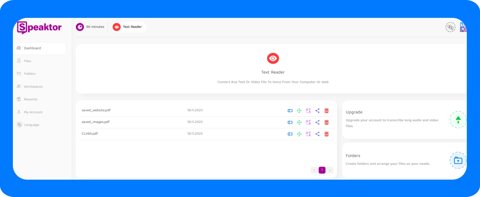
Task: Click the Speaktor logo
Action: pos(39,28)
